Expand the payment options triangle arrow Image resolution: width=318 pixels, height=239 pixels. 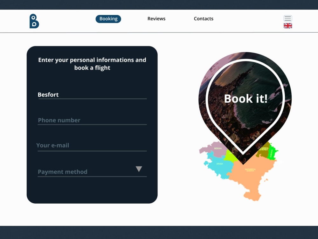pyautogui.click(x=139, y=169)
